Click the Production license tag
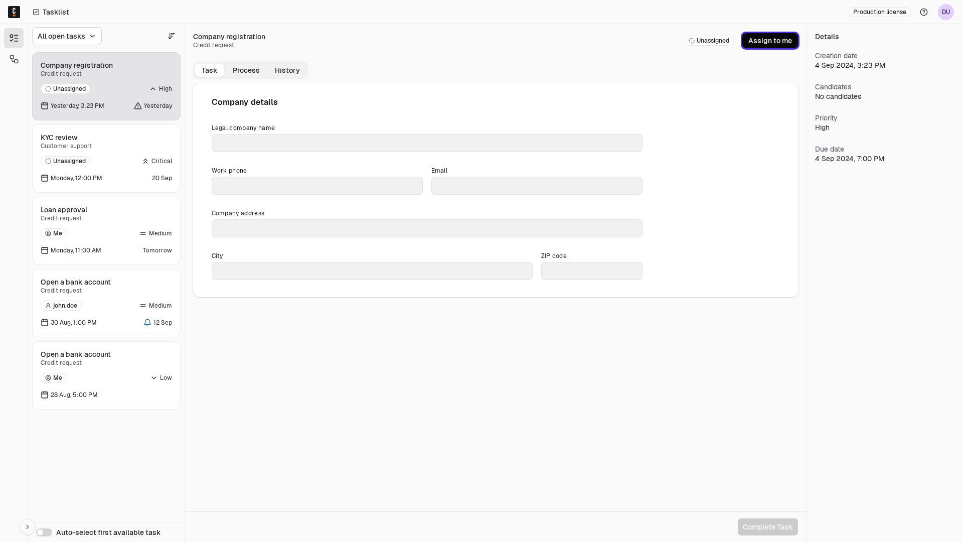The height and width of the screenshot is (542, 963). pos(880,12)
